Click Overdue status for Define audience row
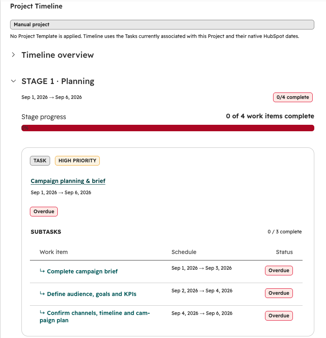Image resolution: width=326 pixels, height=338 pixels. click(279, 293)
